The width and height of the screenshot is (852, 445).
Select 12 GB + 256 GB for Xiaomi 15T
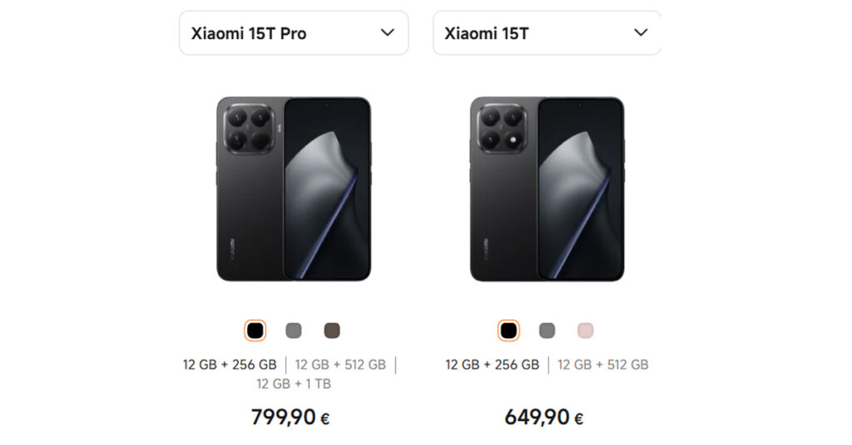[x=492, y=364]
